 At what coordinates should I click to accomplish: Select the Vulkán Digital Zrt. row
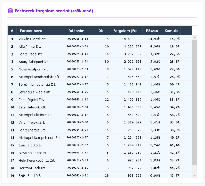point(32,39)
